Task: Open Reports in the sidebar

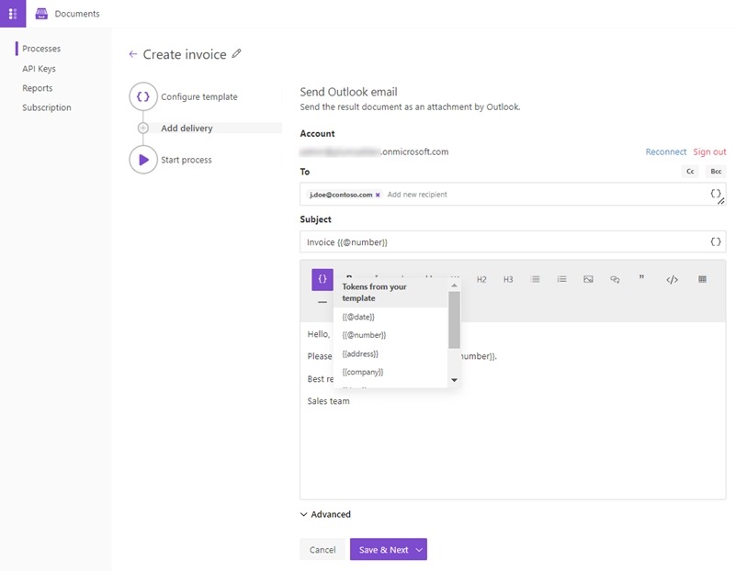Action: 37,88
